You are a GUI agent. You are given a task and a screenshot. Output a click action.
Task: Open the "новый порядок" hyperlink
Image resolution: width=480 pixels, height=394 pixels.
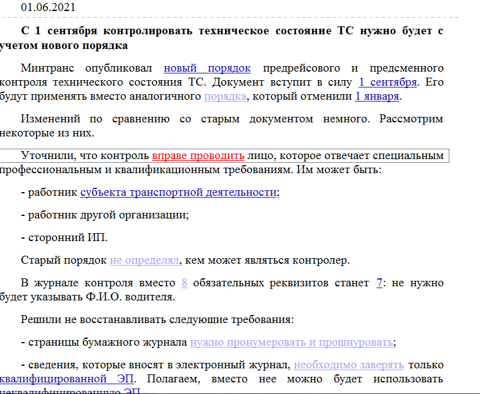tap(207, 68)
